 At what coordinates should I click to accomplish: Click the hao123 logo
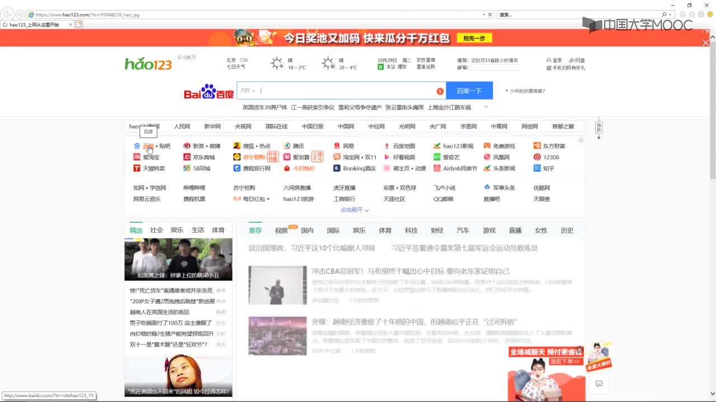(148, 64)
